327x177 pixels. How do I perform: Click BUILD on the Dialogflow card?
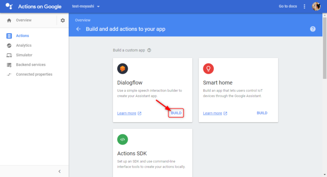point(176,113)
